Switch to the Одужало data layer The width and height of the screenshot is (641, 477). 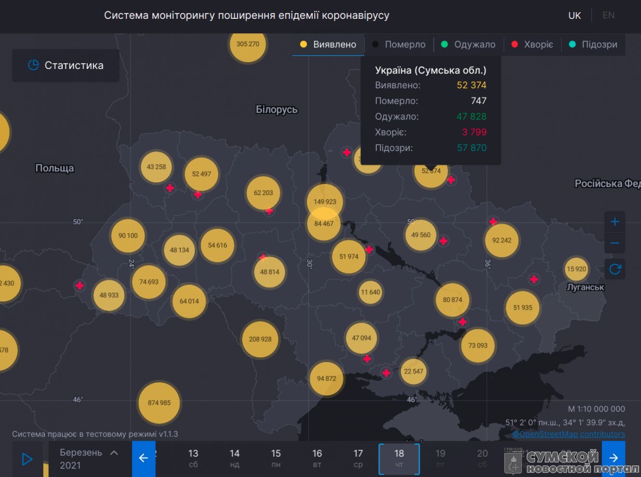click(x=468, y=44)
